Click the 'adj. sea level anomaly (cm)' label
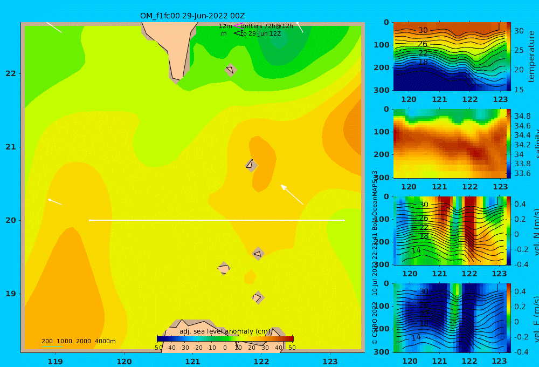Screen dimensions: 539x367 point(225,331)
